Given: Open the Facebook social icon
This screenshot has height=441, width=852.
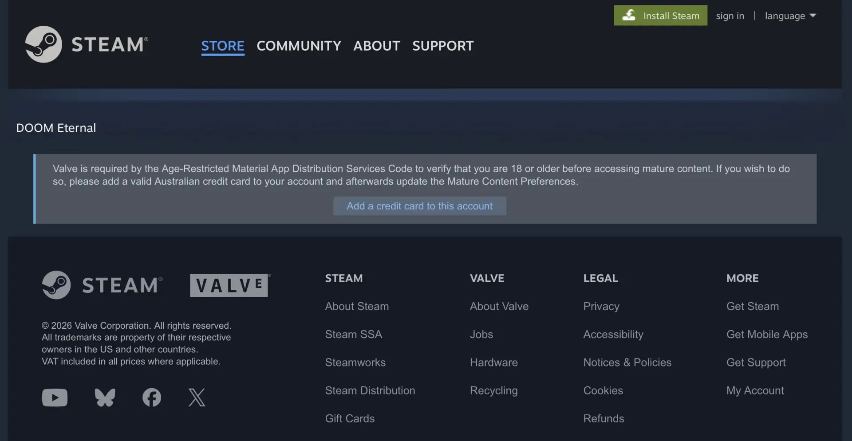Looking at the screenshot, I should (x=152, y=398).
